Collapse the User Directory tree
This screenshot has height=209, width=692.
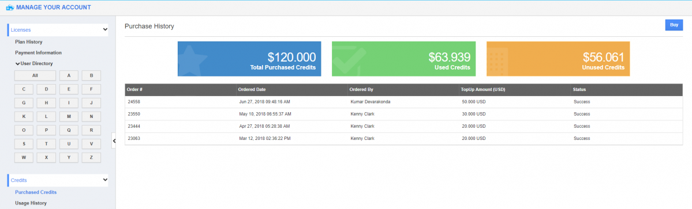pos(18,63)
